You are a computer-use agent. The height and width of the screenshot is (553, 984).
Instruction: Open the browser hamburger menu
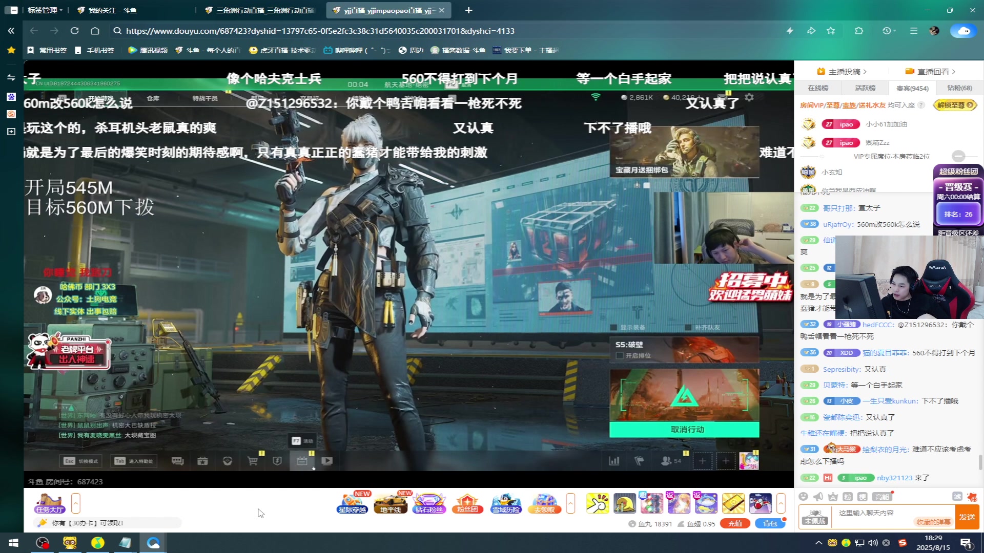[914, 31]
